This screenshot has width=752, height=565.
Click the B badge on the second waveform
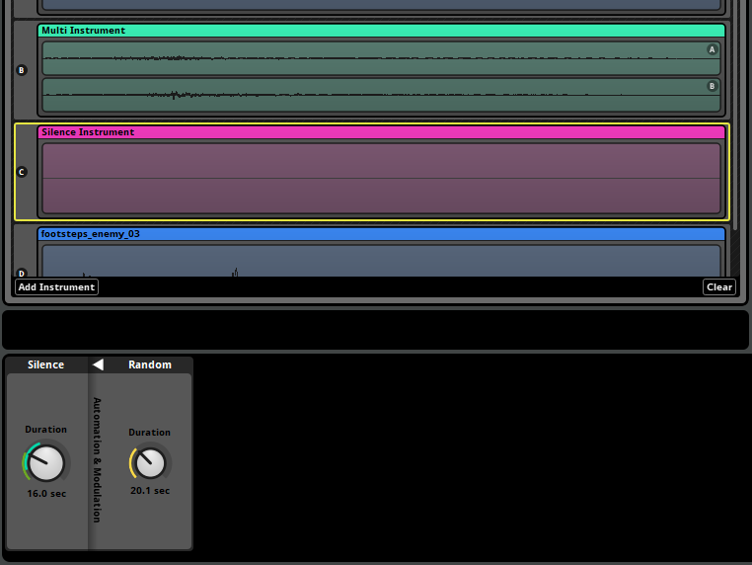(712, 86)
